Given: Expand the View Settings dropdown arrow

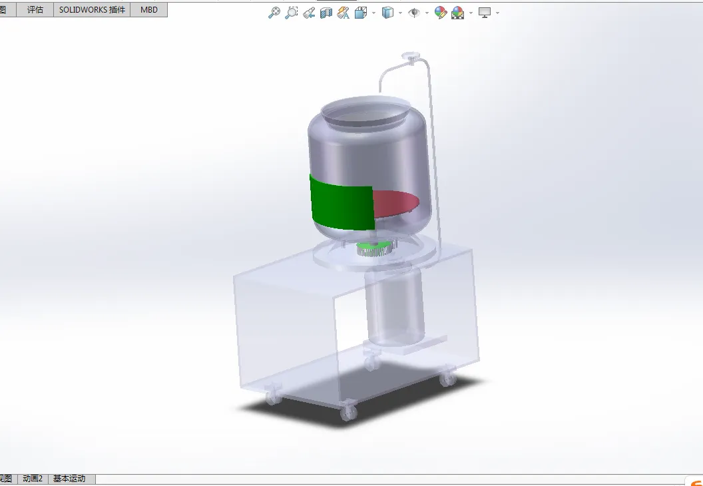Looking at the screenshot, I should point(498,13).
